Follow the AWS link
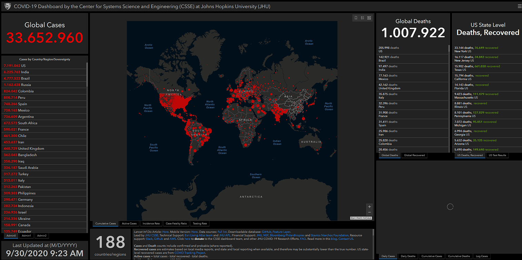Screen dimensions: 522x260 click(173, 239)
